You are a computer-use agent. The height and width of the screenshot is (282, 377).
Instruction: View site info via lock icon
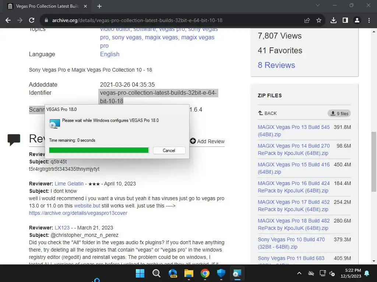click(x=46, y=21)
